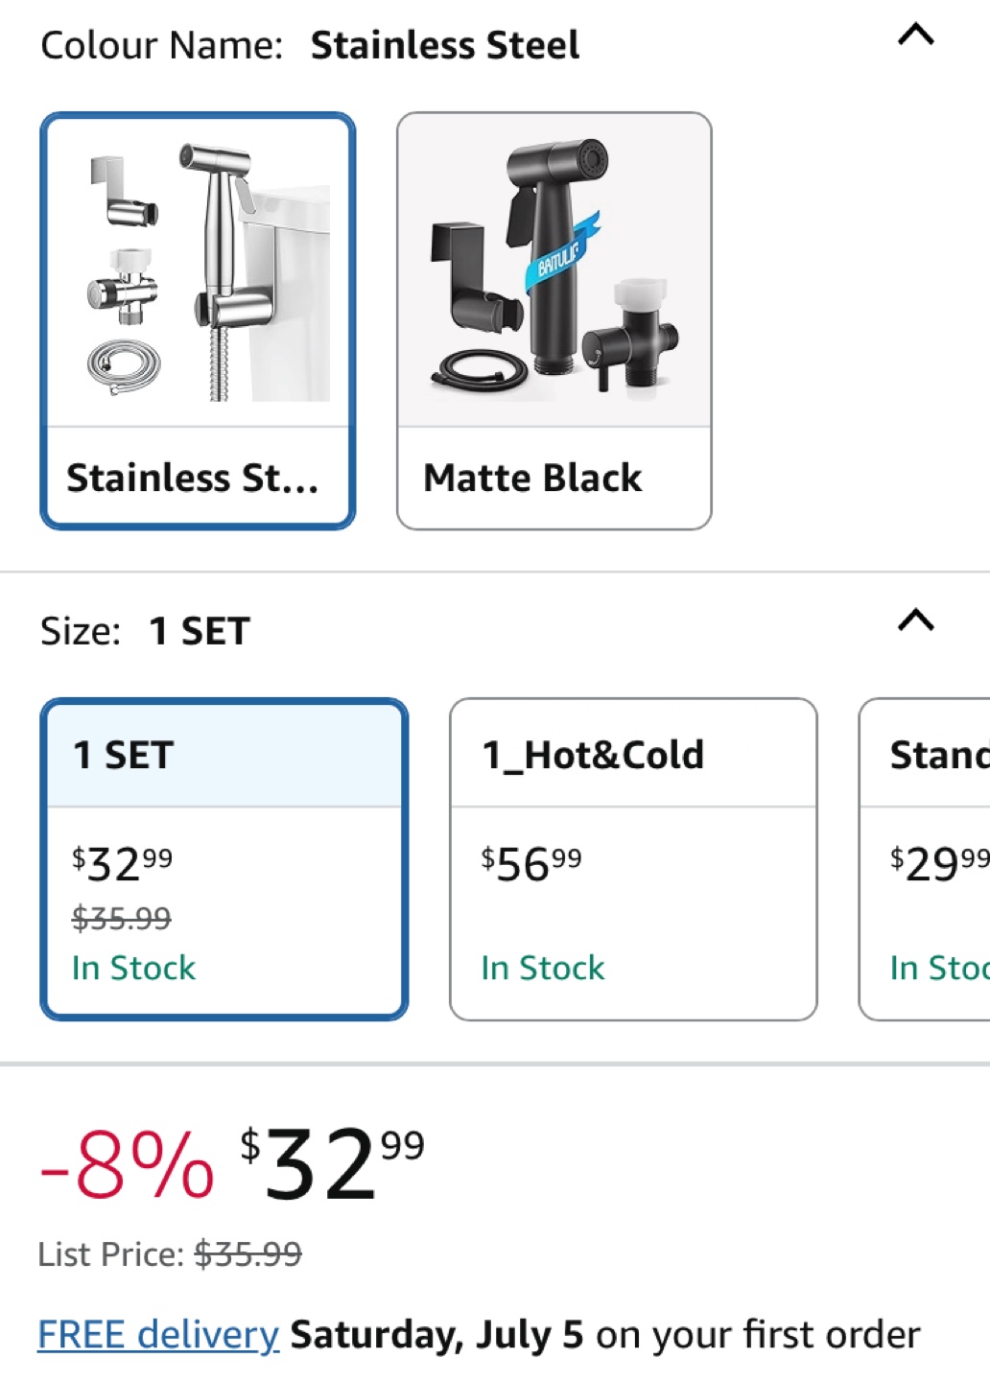
Task: Tap the -8% discount badge
Action: 127,1165
